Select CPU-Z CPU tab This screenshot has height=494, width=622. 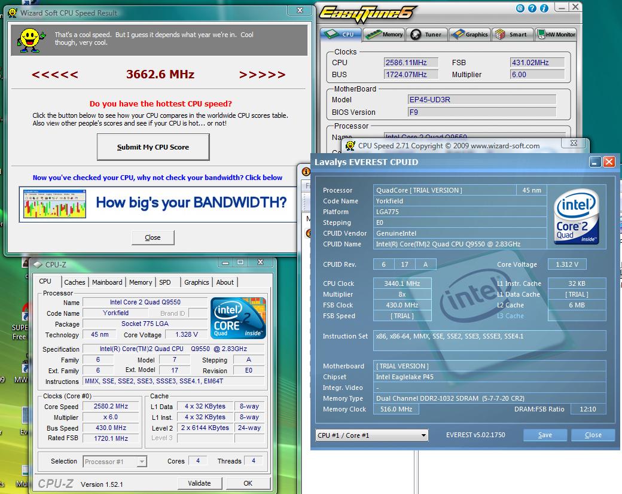[45, 281]
